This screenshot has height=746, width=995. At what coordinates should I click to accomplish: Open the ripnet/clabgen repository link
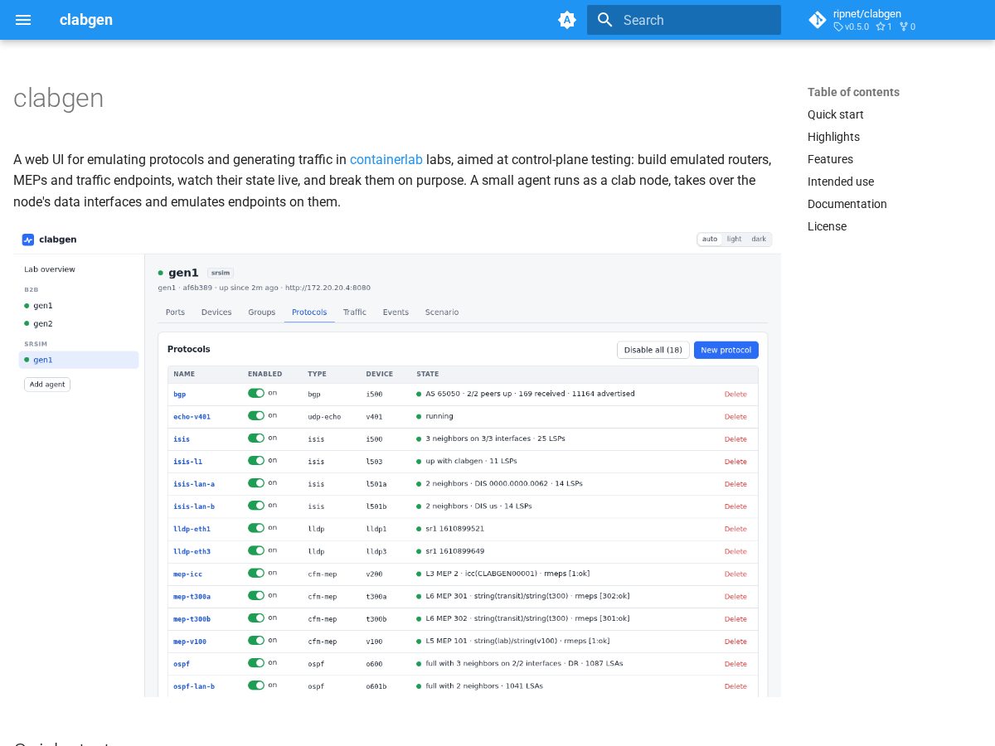(x=867, y=13)
